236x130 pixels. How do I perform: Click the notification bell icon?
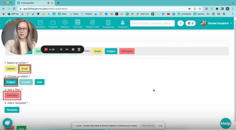coord(189,23)
